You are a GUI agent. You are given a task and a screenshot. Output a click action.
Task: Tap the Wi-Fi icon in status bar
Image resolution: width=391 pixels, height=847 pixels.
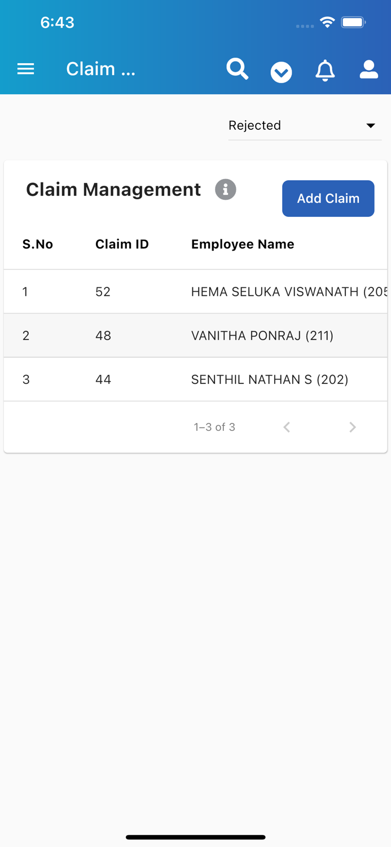pos(328,22)
